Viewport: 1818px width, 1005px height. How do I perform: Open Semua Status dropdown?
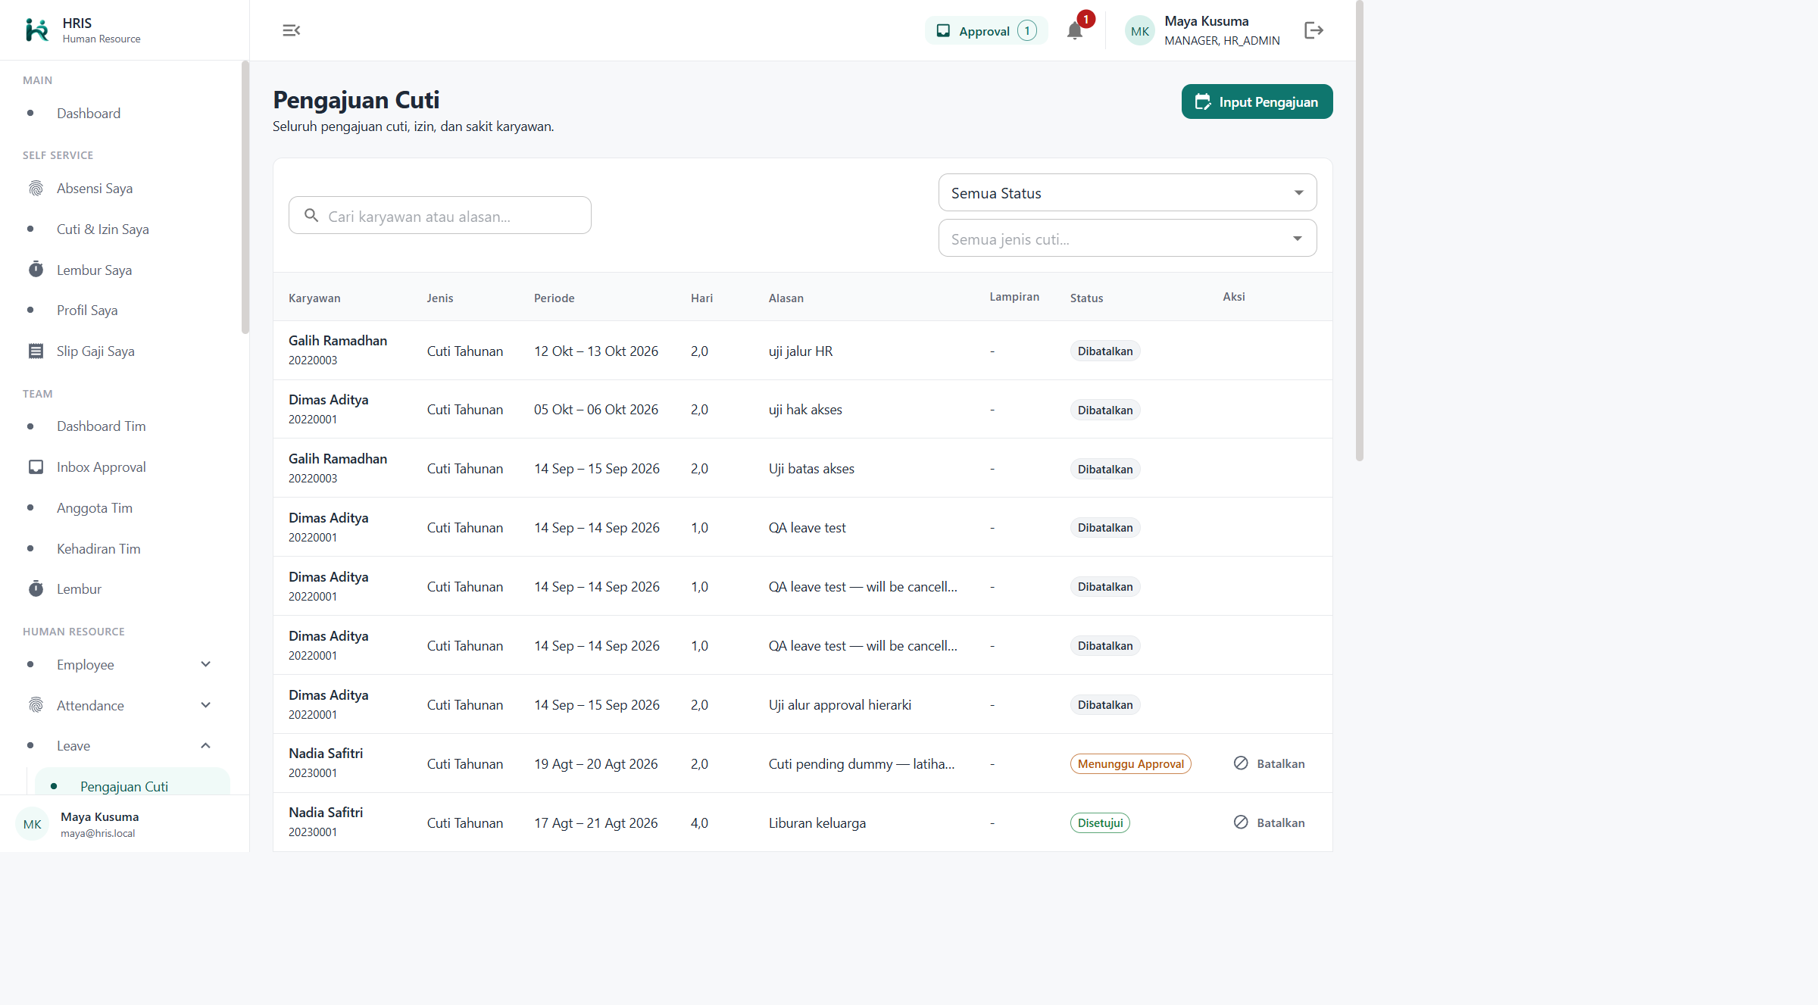tap(1127, 193)
